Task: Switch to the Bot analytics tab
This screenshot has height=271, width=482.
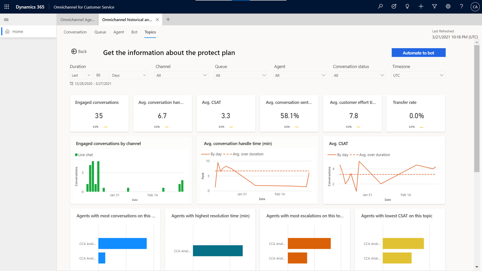Action: (134, 32)
